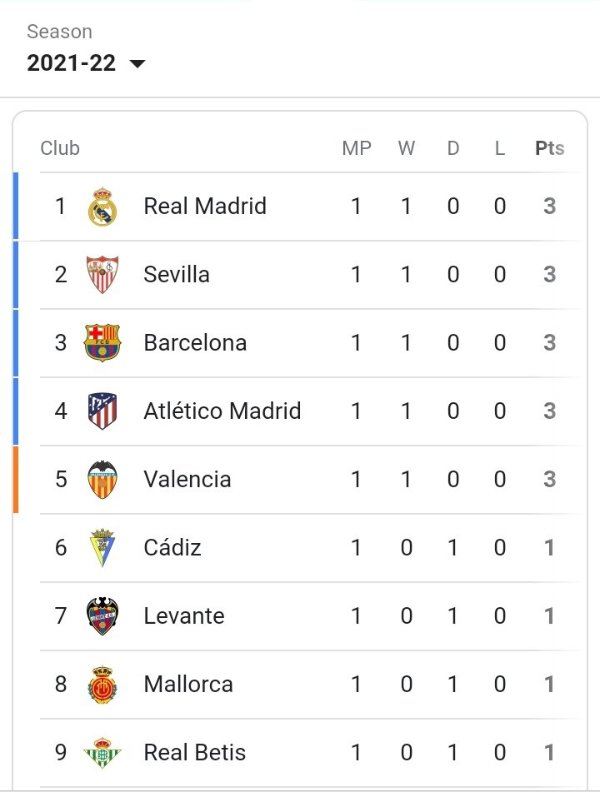600x792 pixels.
Task: Click the Real Betis club crest
Action: [x=102, y=753]
